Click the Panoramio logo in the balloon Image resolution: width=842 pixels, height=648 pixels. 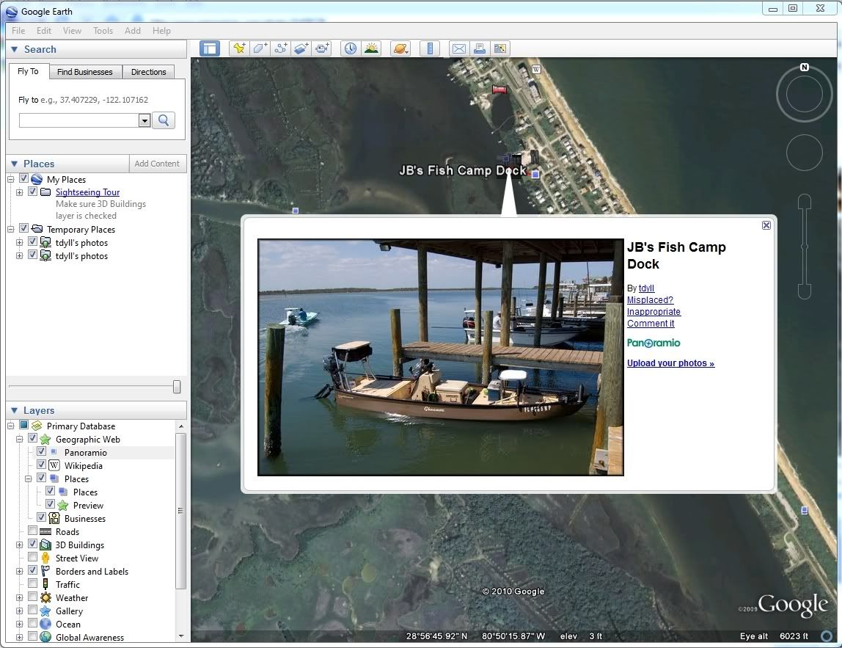click(x=653, y=343)
